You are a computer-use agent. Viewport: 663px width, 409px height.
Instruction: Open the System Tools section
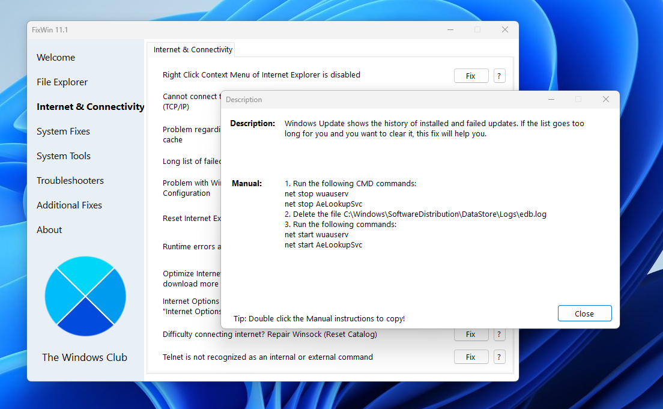pos(64,156)
